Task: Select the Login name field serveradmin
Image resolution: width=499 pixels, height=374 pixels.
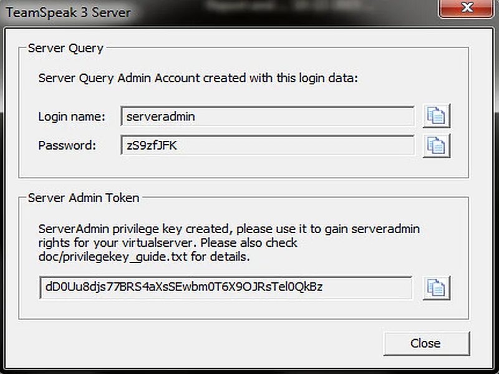Action: [268, 117]
